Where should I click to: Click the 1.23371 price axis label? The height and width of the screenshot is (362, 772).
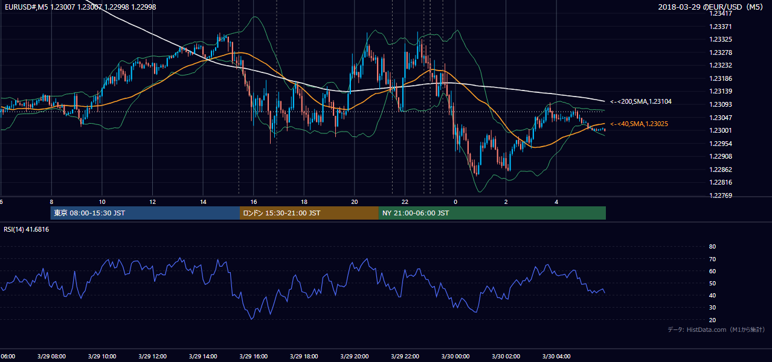click(x=720, y=27)
